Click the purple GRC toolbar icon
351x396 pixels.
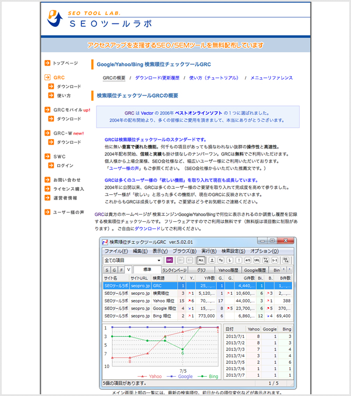170,260
